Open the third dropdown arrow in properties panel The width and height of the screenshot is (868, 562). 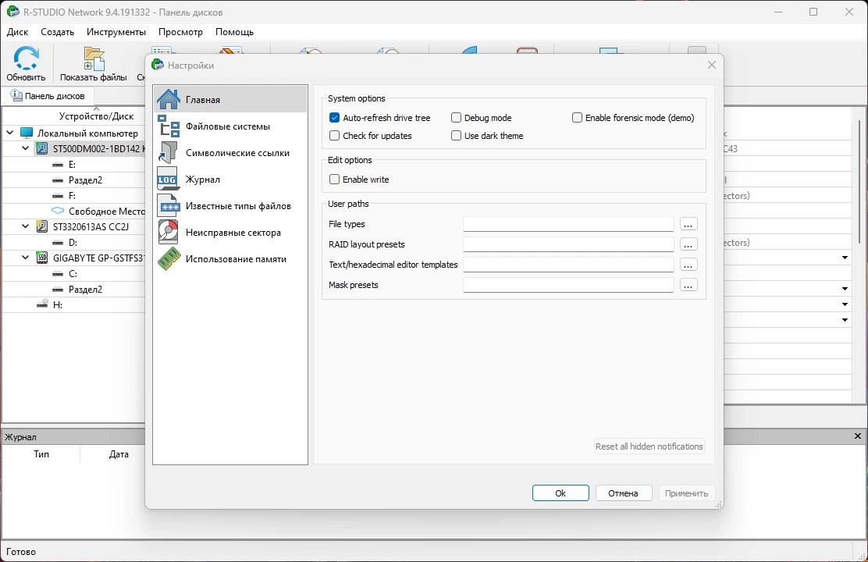845,304
